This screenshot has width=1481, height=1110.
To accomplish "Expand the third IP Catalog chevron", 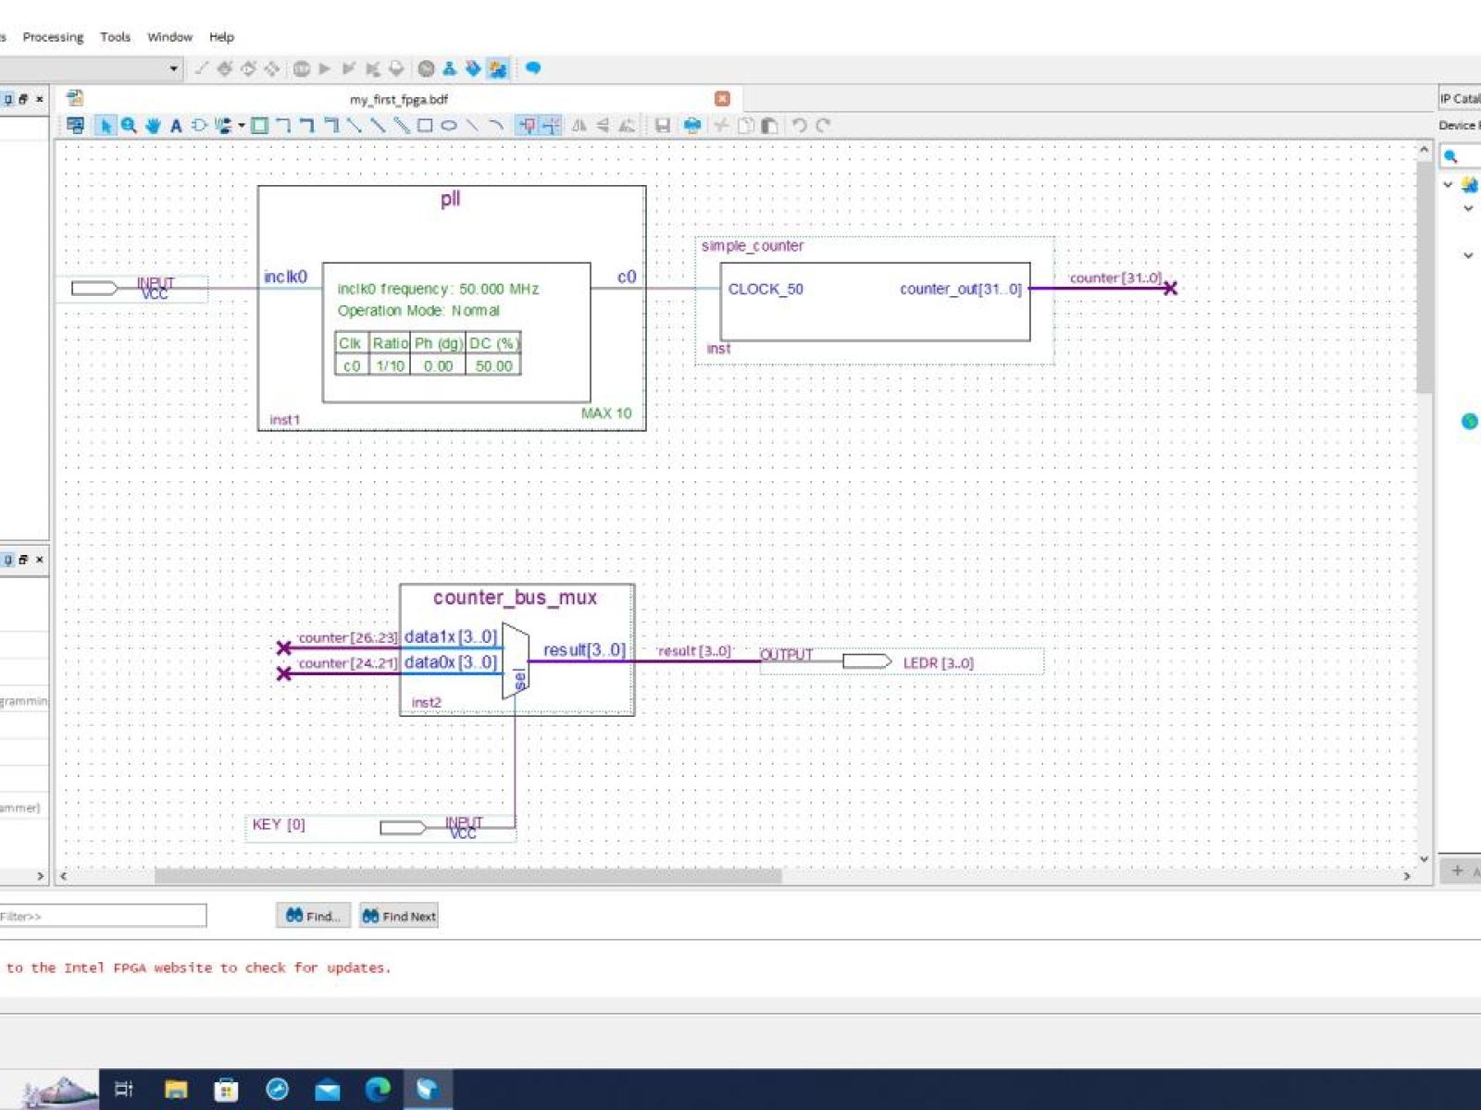I will click(x=1468, y=255).
